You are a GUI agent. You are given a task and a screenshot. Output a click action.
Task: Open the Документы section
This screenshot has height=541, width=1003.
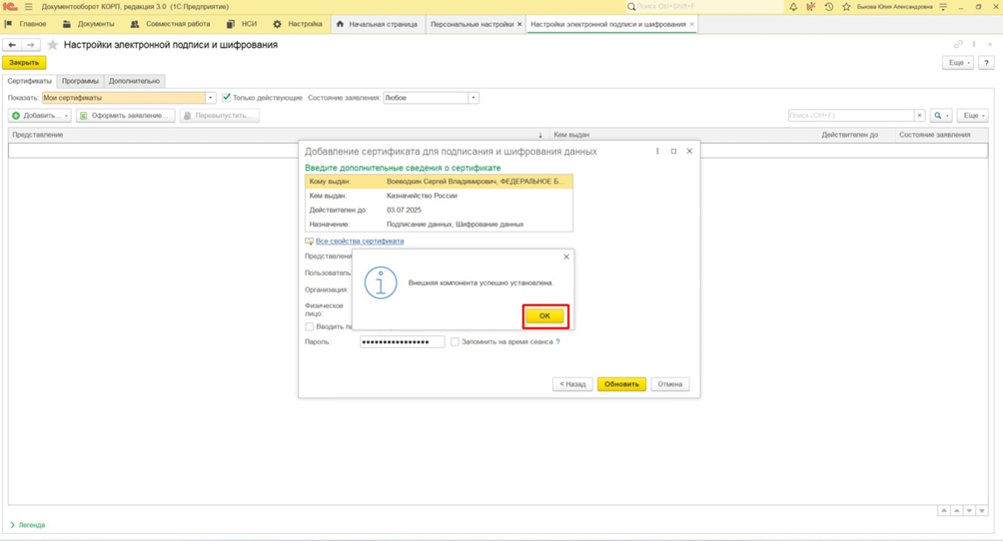click(89, 24)
